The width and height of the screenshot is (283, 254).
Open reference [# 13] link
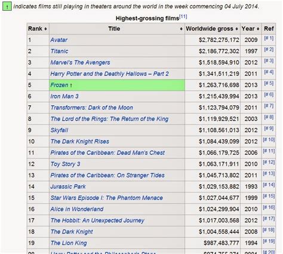[269, 173]
